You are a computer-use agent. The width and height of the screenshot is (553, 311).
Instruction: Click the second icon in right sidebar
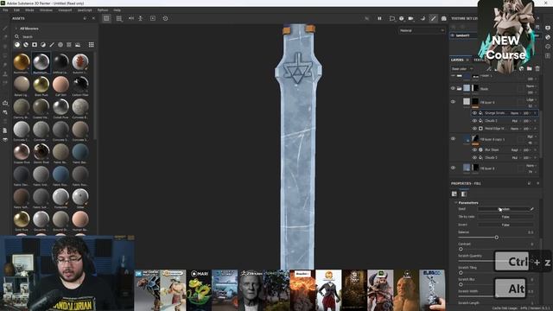coord(548,37)
